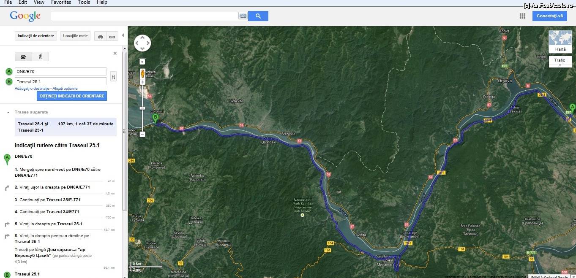Open the Tools menu
Viewport: 576px width, 278px height.
(84, 3)
